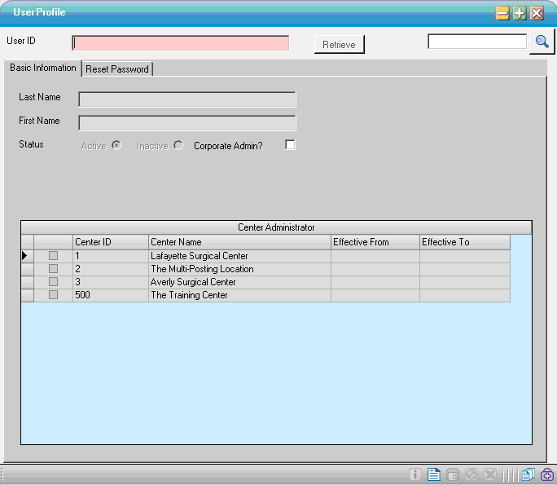Click the blue document icon in status bar
The image size is (557, 485).
pos(434,474)
